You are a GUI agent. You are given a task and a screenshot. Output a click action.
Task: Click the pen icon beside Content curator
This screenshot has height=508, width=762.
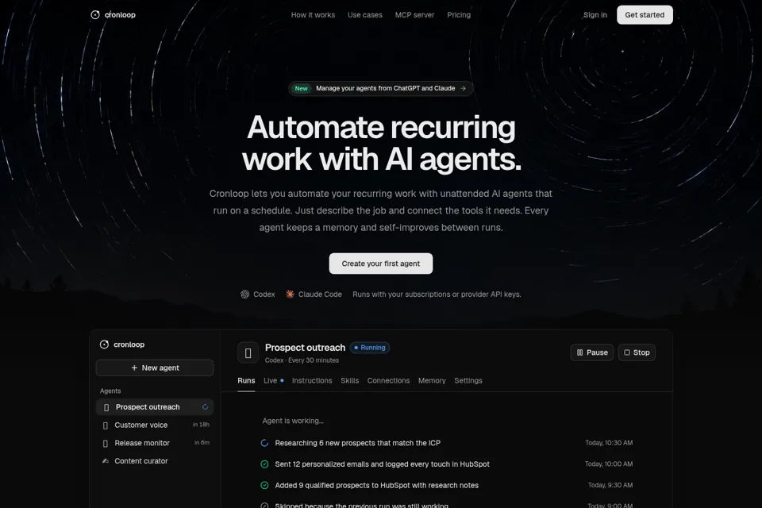click(x=106, y=461)
